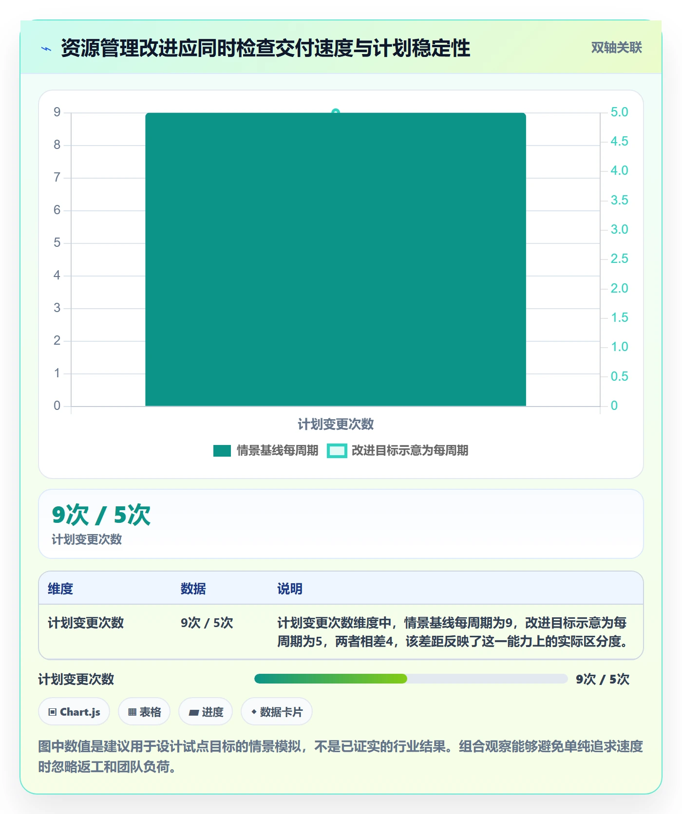This screenshot has height=814, width=682.
Task: Click the 进度 tag chip
Action: 206,712
